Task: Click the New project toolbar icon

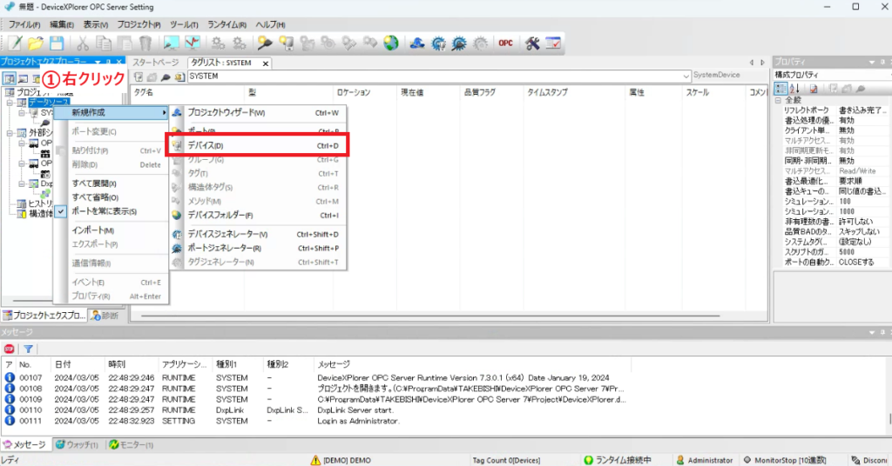Action: (x=16, y=43)
